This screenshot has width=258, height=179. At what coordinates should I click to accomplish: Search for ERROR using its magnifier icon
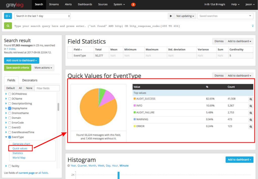(251, 127)
